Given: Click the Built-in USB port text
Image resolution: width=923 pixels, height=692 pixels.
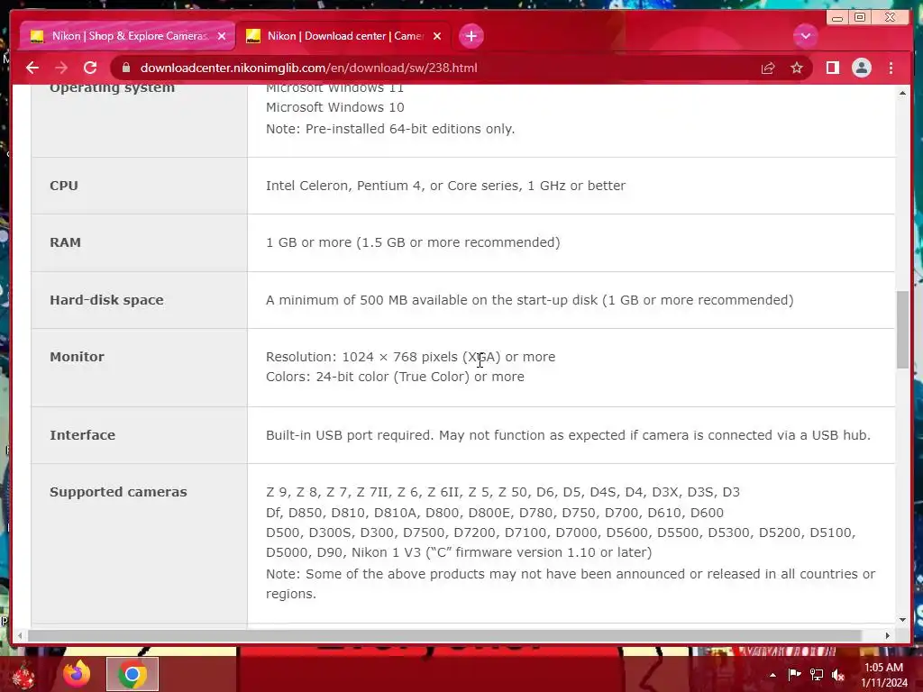Looking at the screenshot, I should [x=568, y=435].
